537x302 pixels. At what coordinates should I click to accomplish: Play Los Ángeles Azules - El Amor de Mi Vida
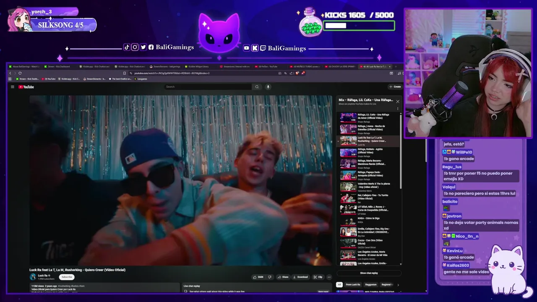(368, 255)
